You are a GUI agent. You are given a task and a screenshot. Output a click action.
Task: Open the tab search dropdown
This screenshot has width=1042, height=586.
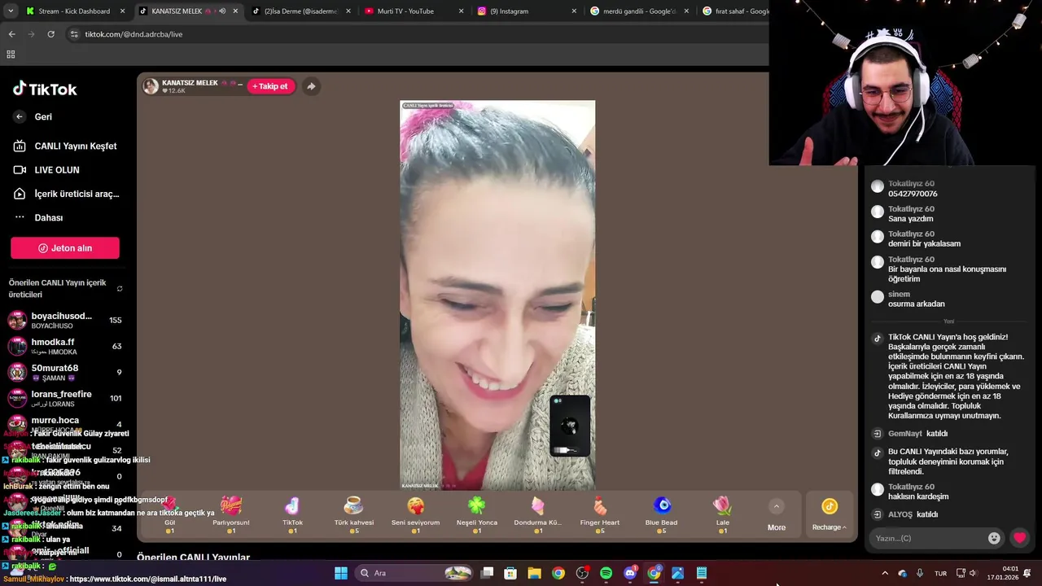(11, 11)
